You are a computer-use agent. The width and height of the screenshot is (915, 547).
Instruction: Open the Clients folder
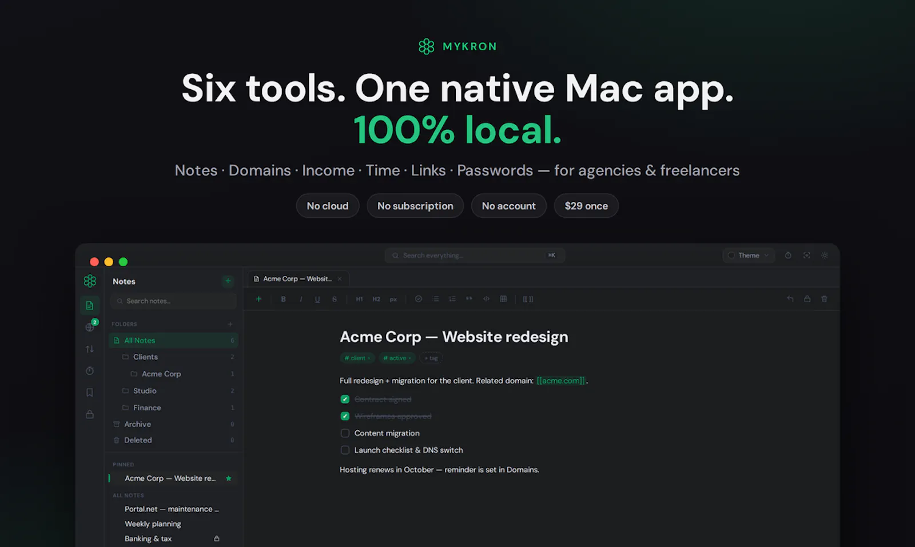[x=174, y=357]
